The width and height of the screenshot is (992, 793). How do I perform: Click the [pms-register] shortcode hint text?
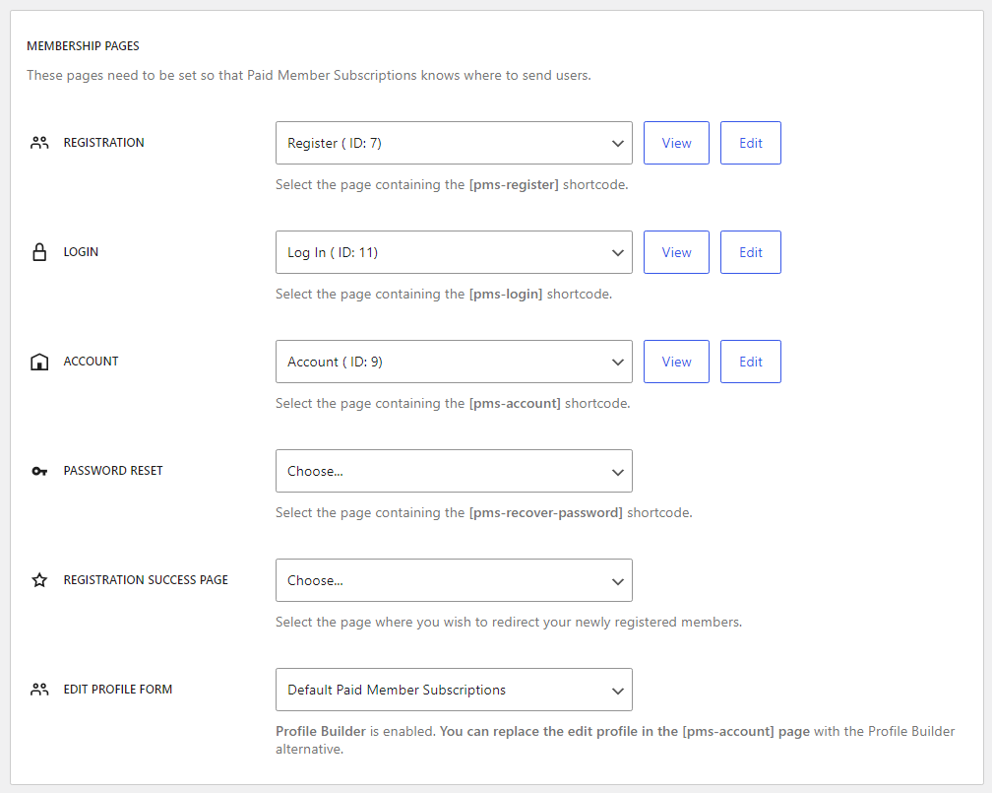tap(452, 185)
